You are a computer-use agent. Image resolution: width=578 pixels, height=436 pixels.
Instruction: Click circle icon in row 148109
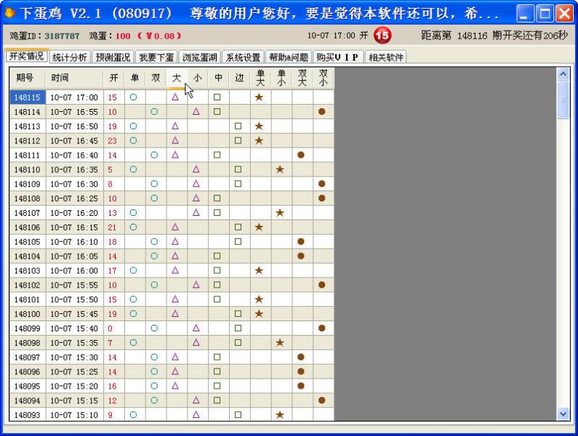[154, 184]
